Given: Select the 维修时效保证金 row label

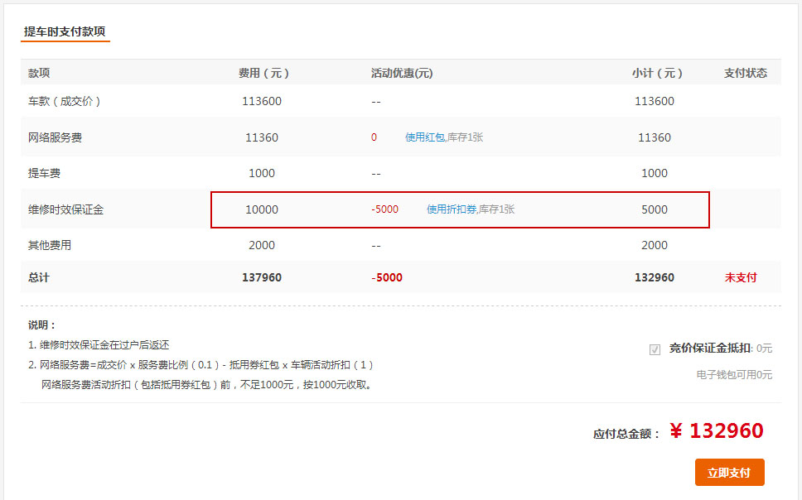Looking at the screenshot, I should point(65,209).
